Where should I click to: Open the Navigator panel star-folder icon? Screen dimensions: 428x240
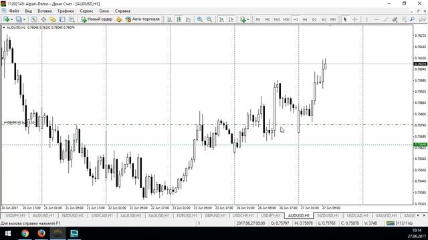[53, 19]
